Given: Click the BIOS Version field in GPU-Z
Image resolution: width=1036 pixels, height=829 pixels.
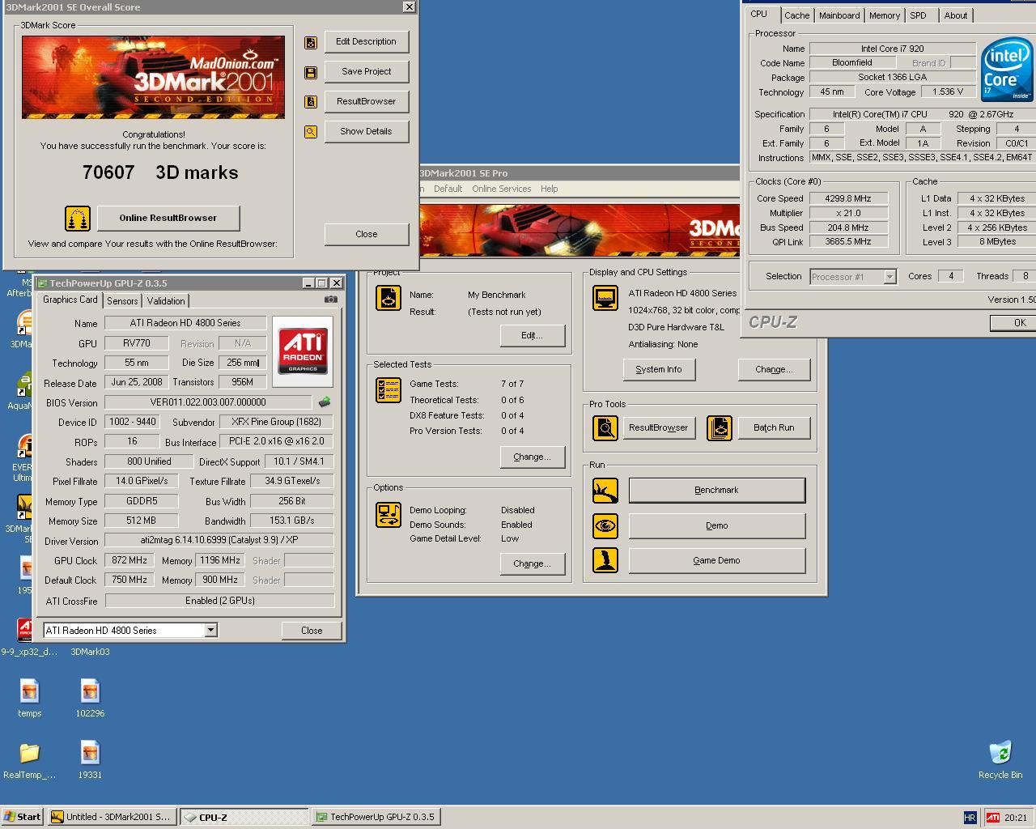Looking at the screenshot, I should 208,402.
